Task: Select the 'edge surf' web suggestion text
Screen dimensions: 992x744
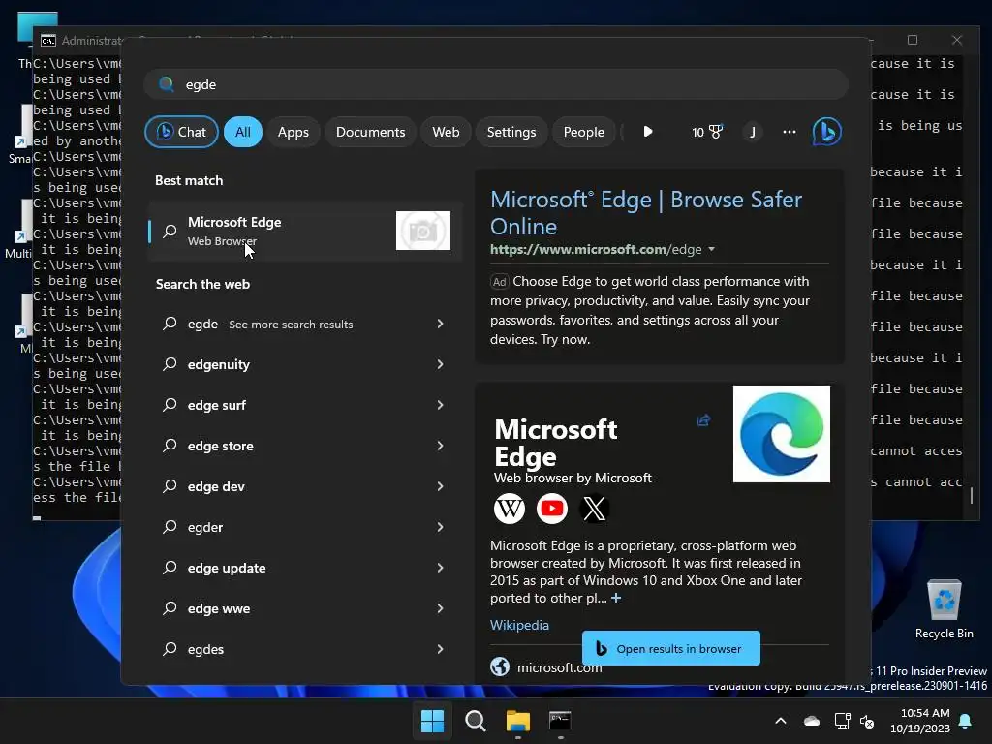Action: click(x=216, y=406)
